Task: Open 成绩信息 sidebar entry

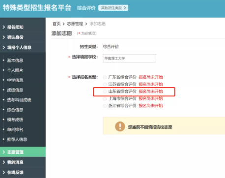Action: (x=15, y=90)
